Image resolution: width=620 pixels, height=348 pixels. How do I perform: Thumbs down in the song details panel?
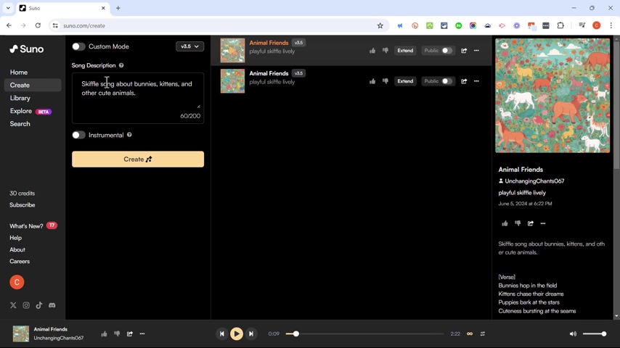518,223
